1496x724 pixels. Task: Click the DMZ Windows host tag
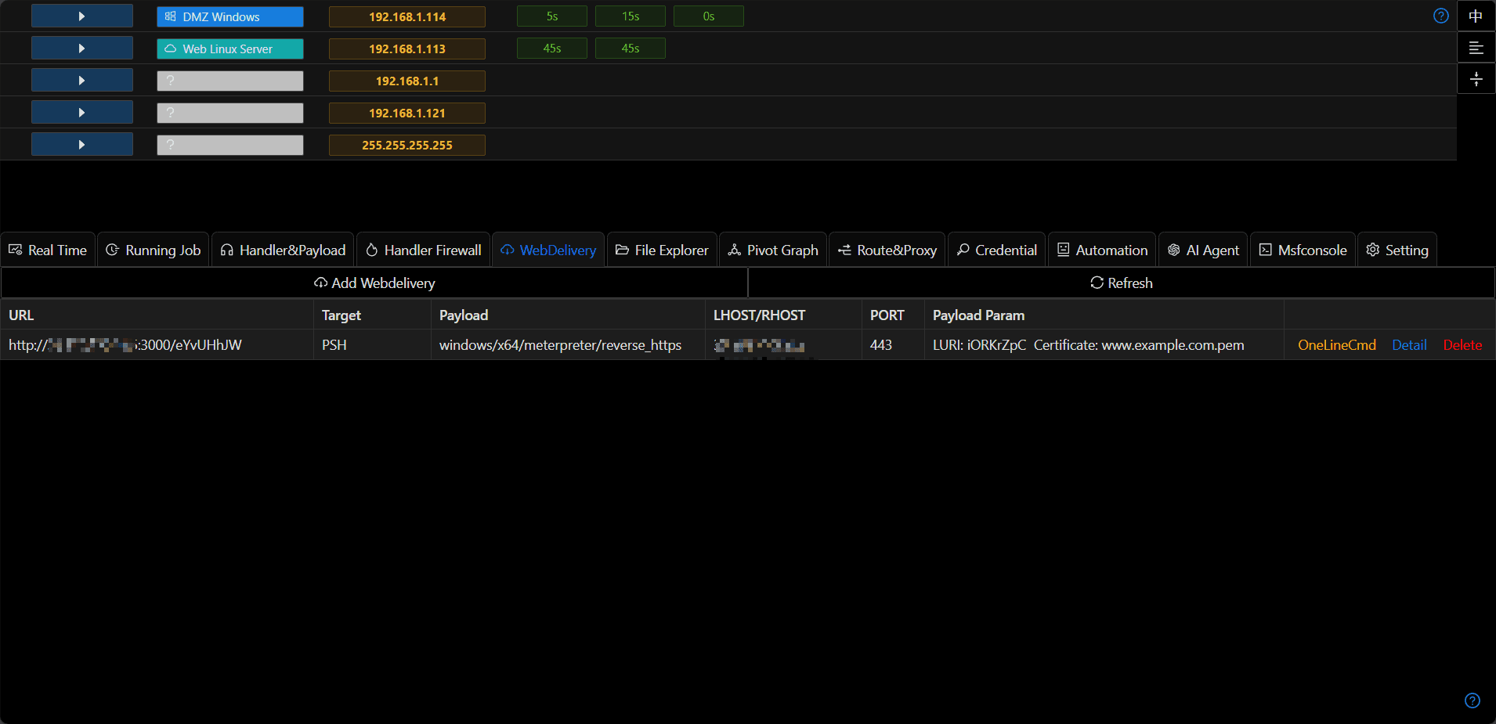coord(229,16)
